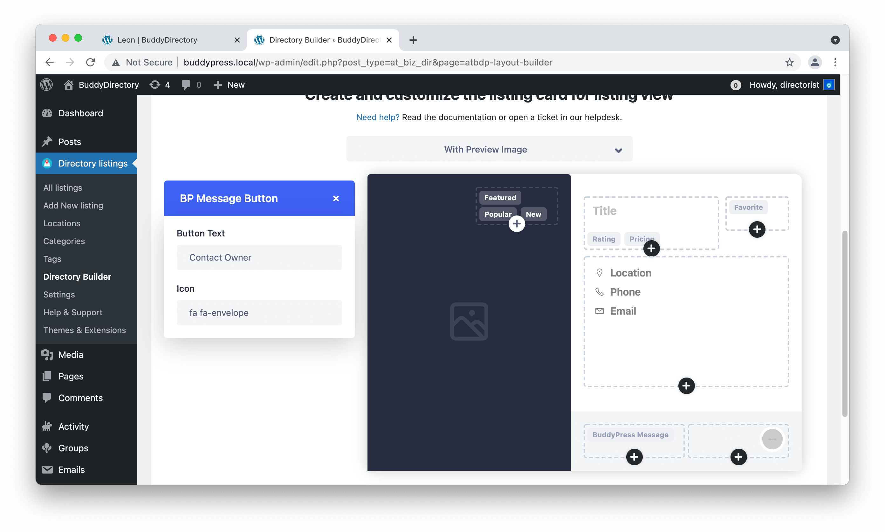Open the tab search dropdown arrow
This screenshot has height=532, width=885.
tap(835, 40)
